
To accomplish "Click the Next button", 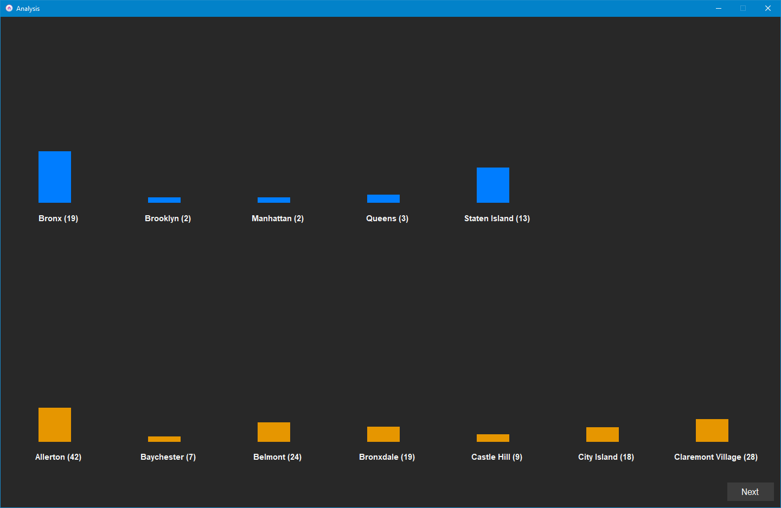I will [750, 492].
